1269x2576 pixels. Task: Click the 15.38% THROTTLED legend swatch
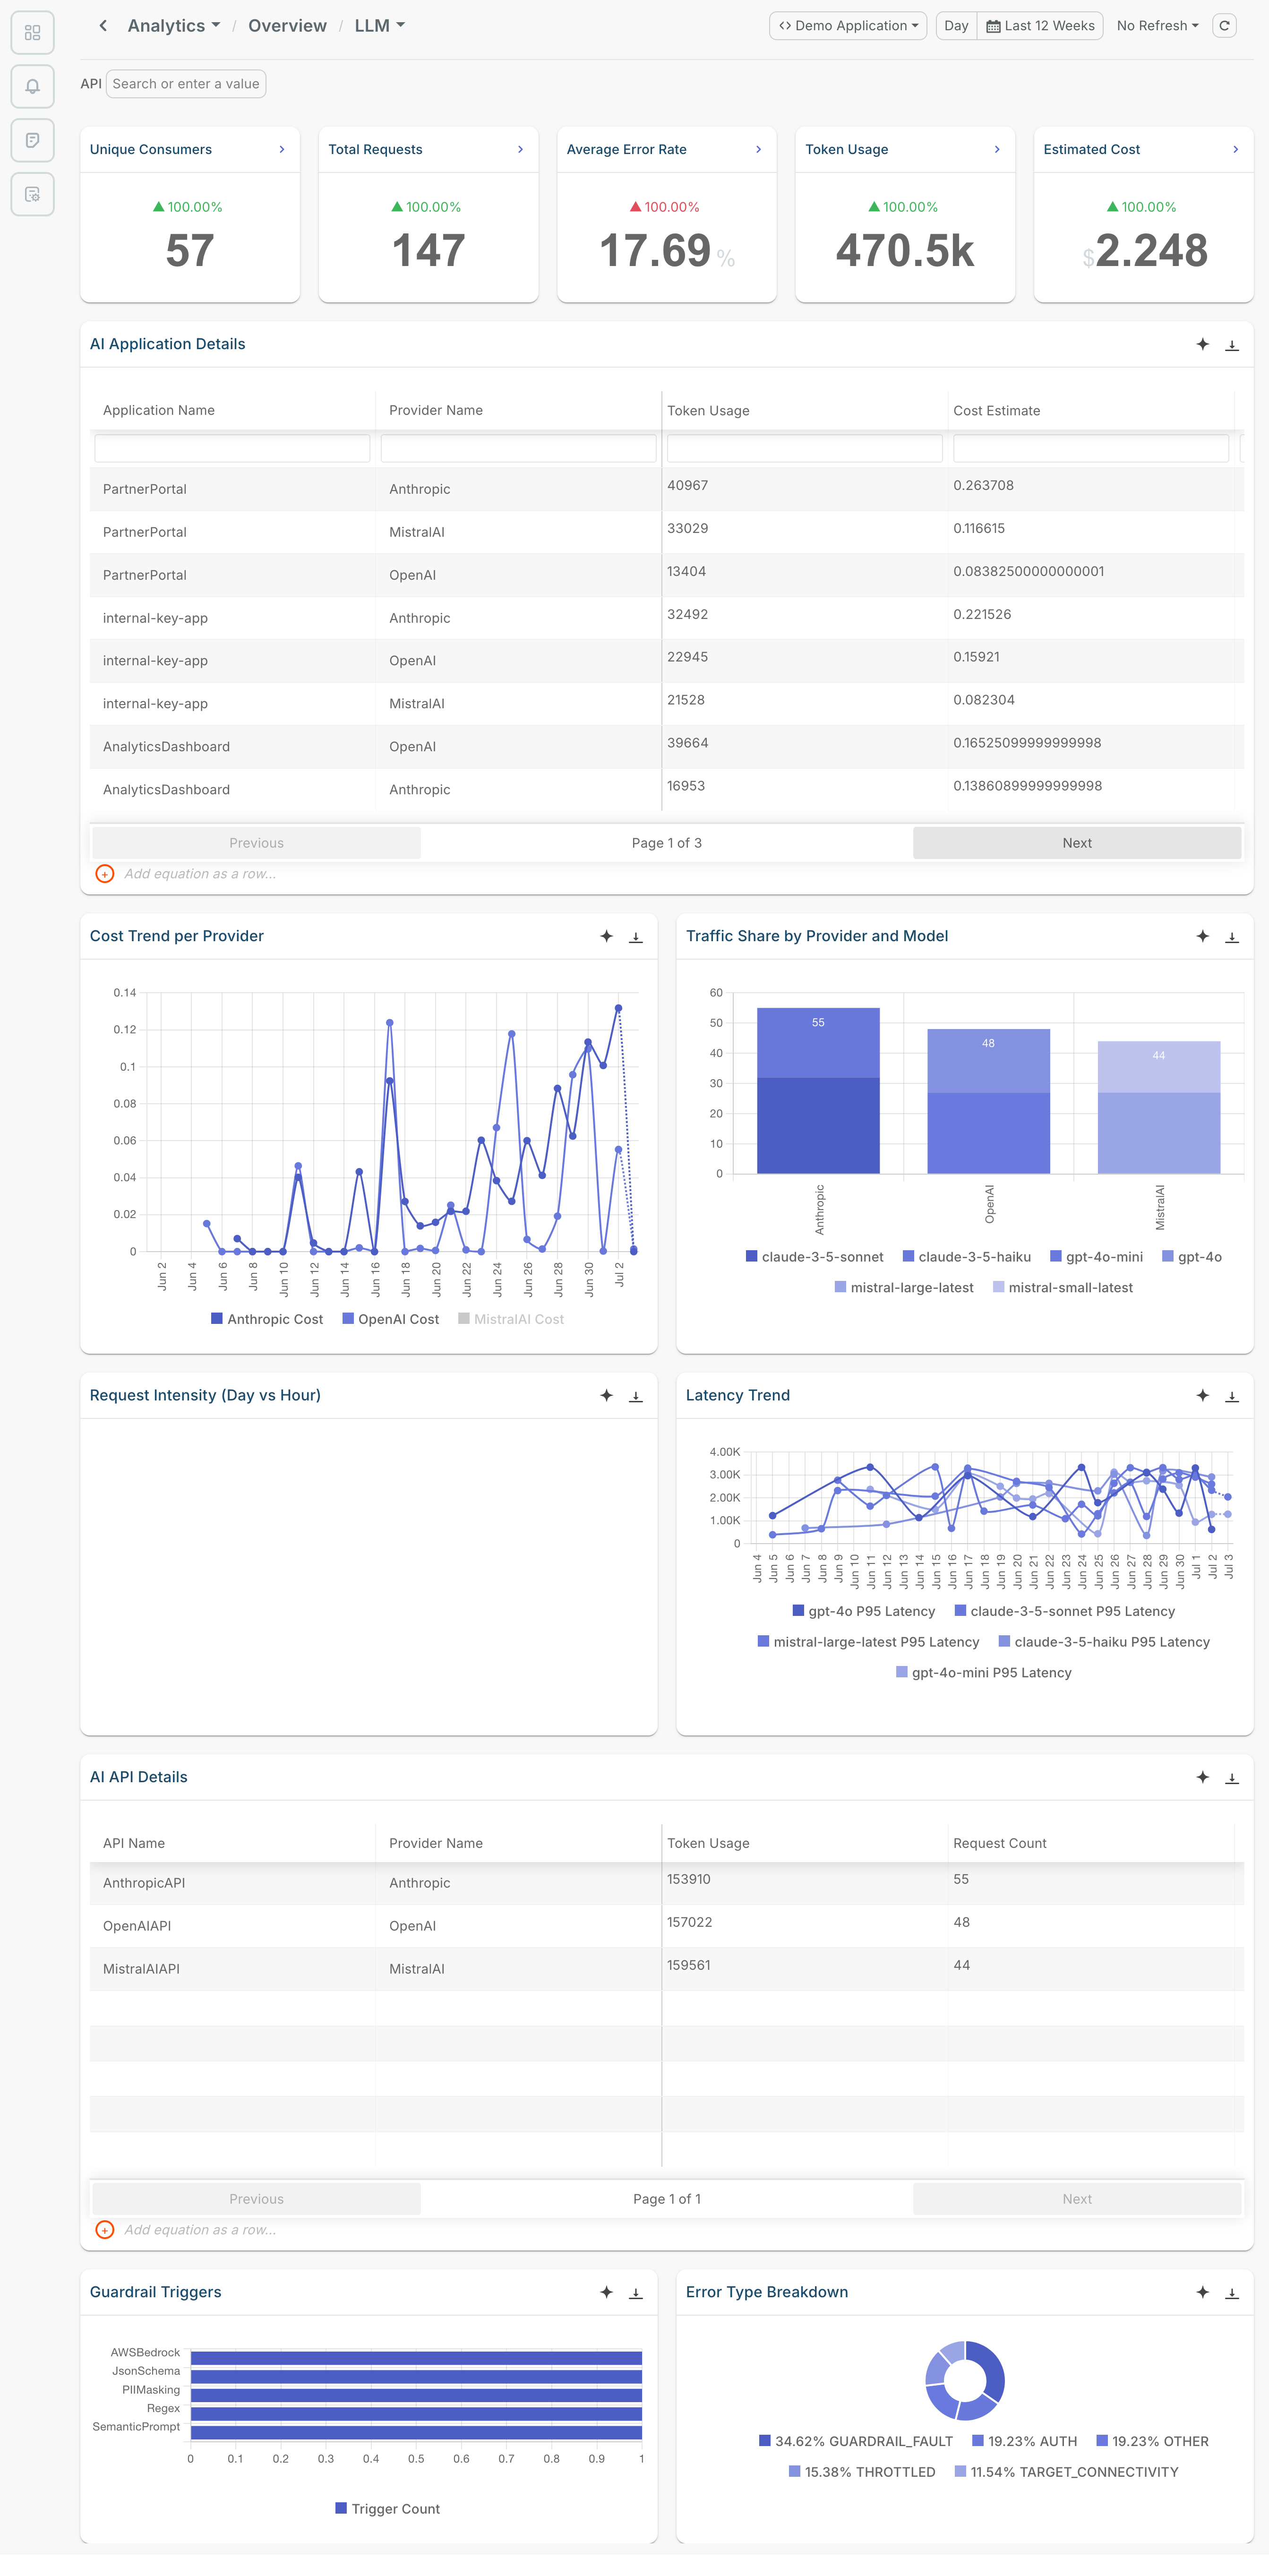click(795, 2472)
